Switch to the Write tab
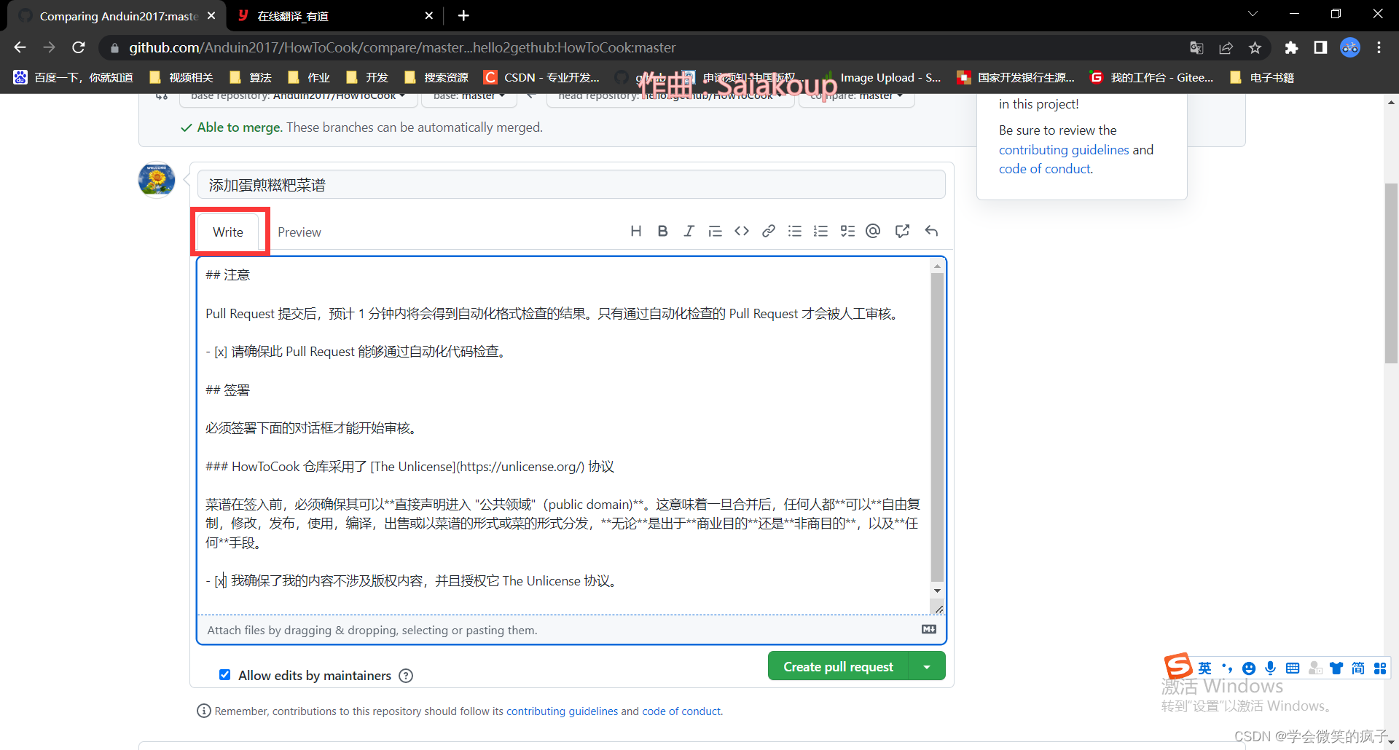The width and height of the screenshot is (1399, 750). pyautogui.click(x=228, y=232)
